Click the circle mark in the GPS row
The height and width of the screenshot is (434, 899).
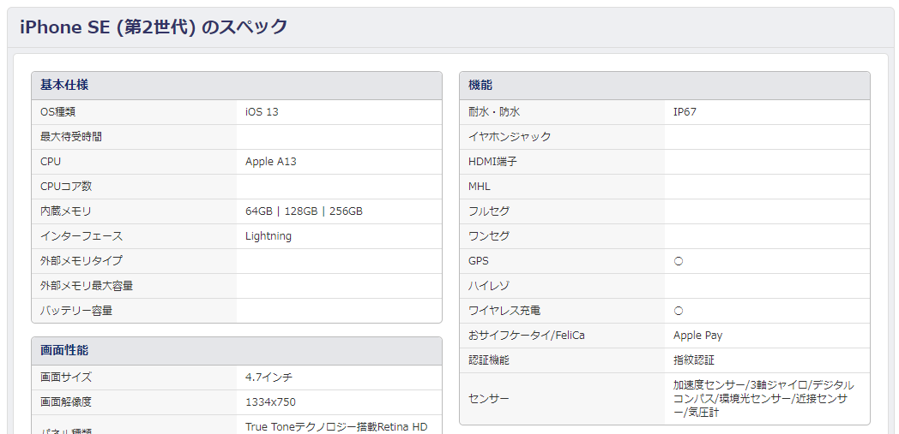[679, 261]
